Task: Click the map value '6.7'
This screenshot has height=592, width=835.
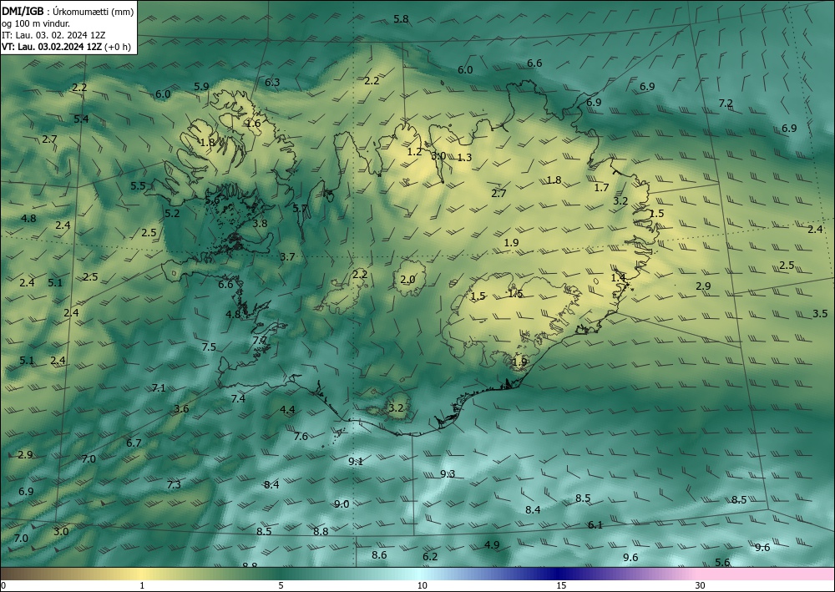Action: click(134, 443)
